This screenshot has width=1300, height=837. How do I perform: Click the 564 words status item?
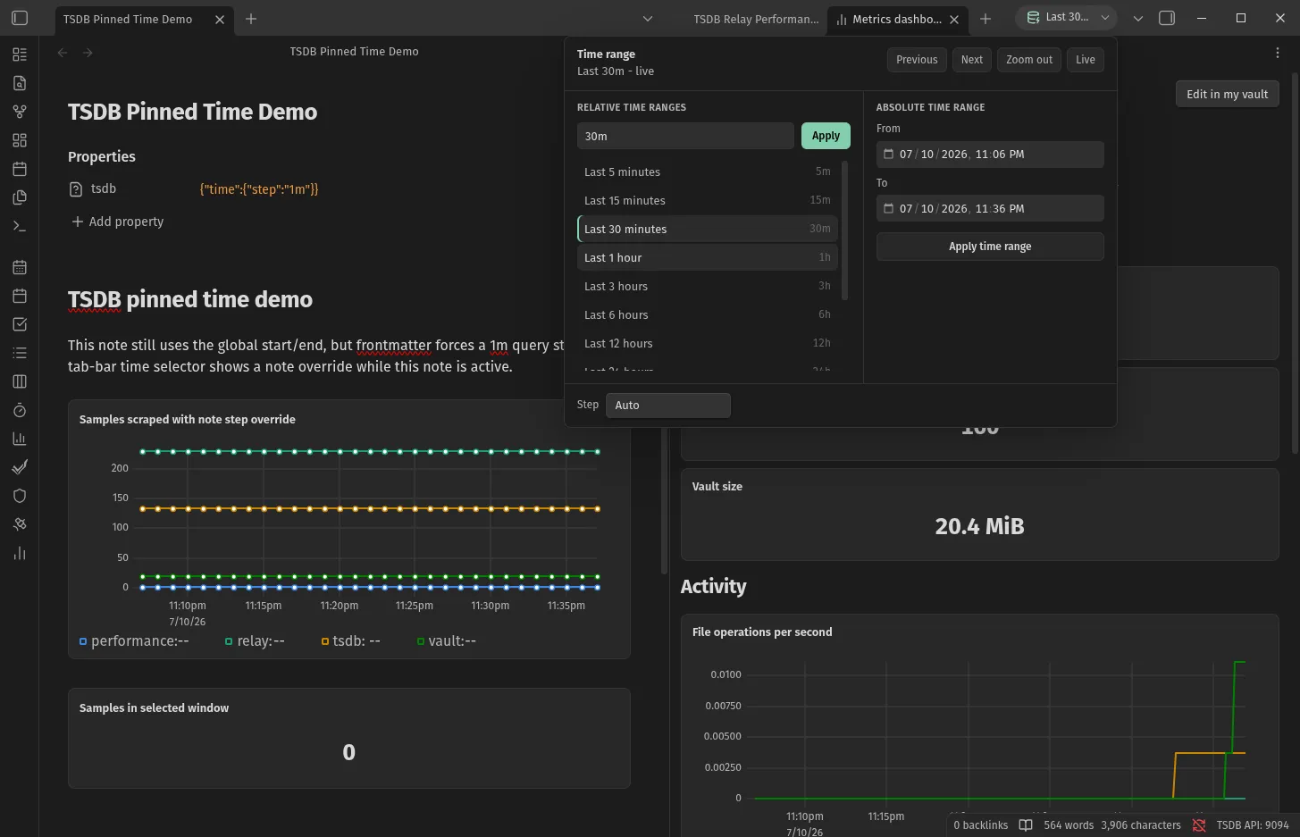click(1069, 825)
